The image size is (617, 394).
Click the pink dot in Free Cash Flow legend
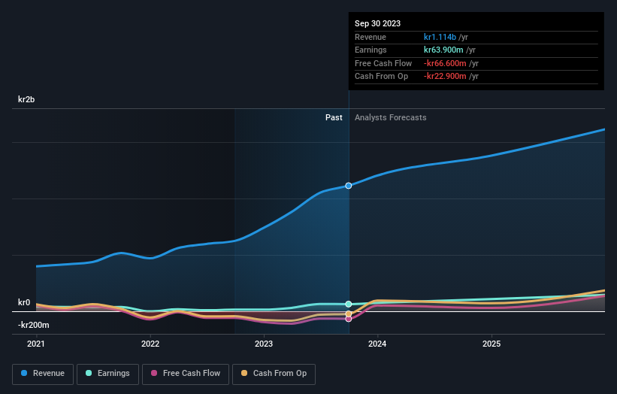(x=154, y=373)
